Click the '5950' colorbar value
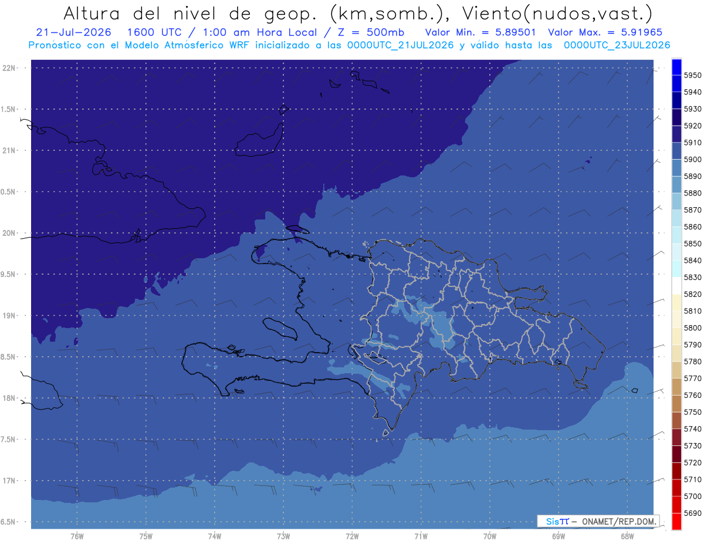704x544 pixels. point(692,75)
